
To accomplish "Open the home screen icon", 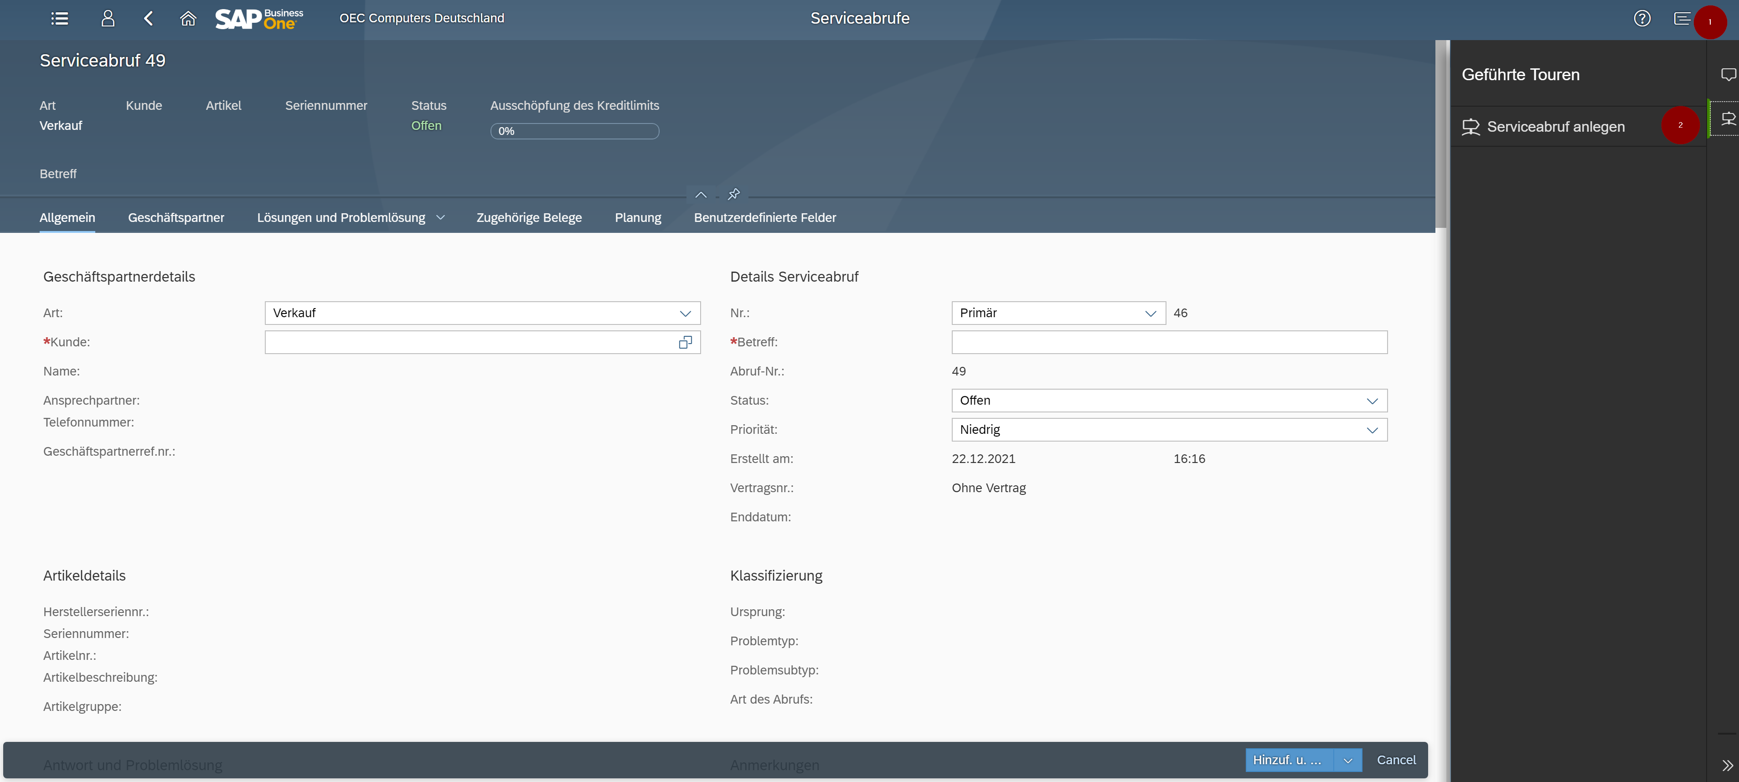I will pyautogui.click(x=188, y=18).
